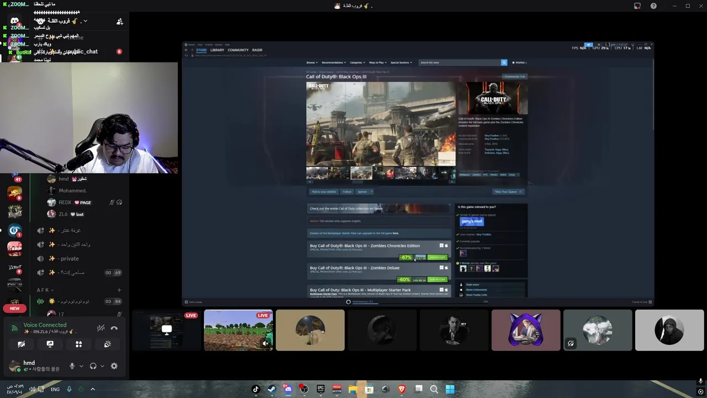Viewport: 707px width, 398px height.
Task: Click Add to your wishlist button
Action: (324, 192)
